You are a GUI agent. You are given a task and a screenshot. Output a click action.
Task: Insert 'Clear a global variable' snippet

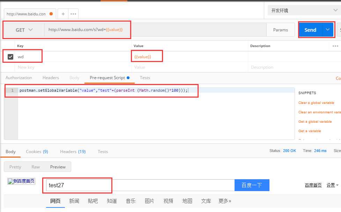pos(316,103)
